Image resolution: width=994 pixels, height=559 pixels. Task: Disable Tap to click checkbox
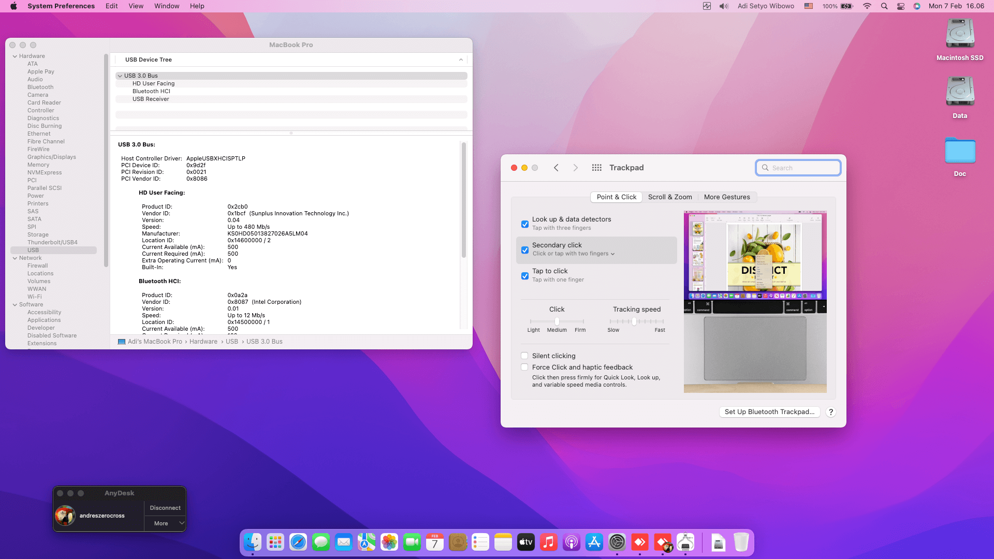[525, 276]
